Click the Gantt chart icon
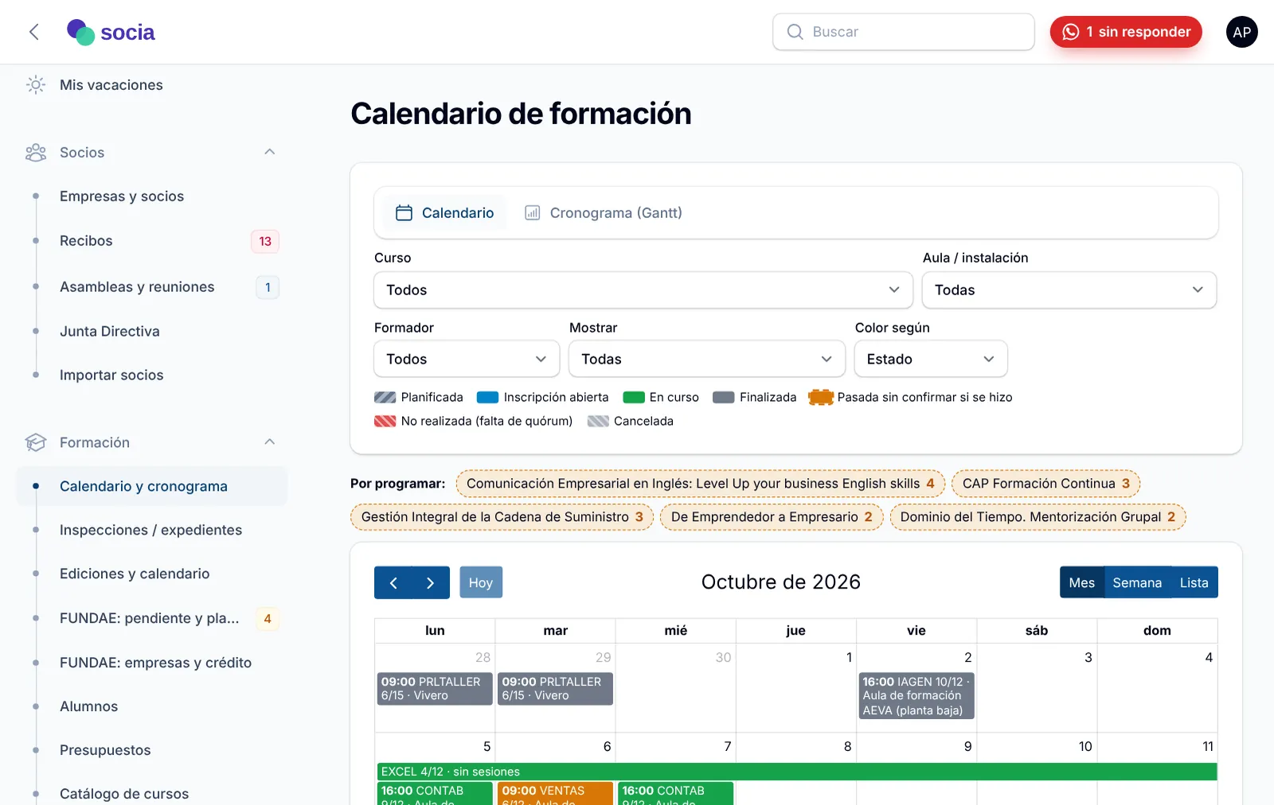 533,212
